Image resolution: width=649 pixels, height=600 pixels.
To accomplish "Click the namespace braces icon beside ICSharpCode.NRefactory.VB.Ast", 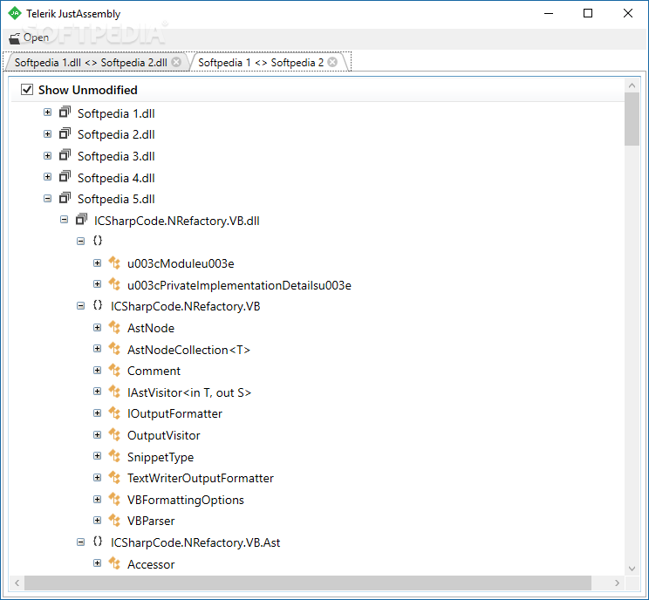I will pyautogui.click(x=98, y=542).
